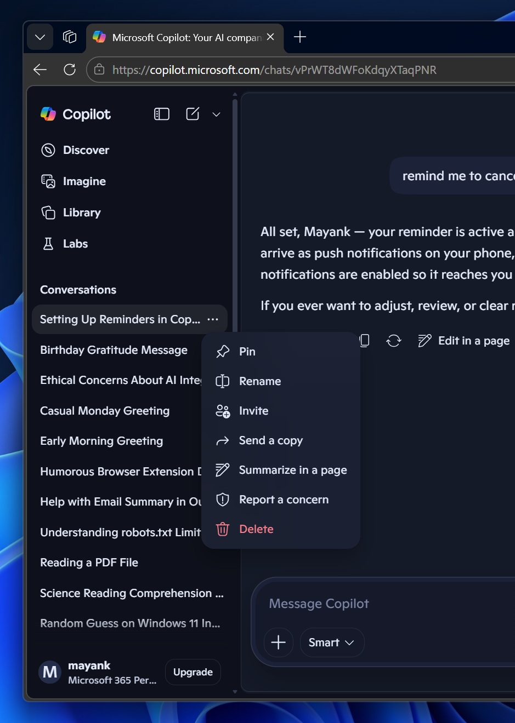Select Rename in the context menu
Viewport: 515px width, 723px height.
pos(259,381)
